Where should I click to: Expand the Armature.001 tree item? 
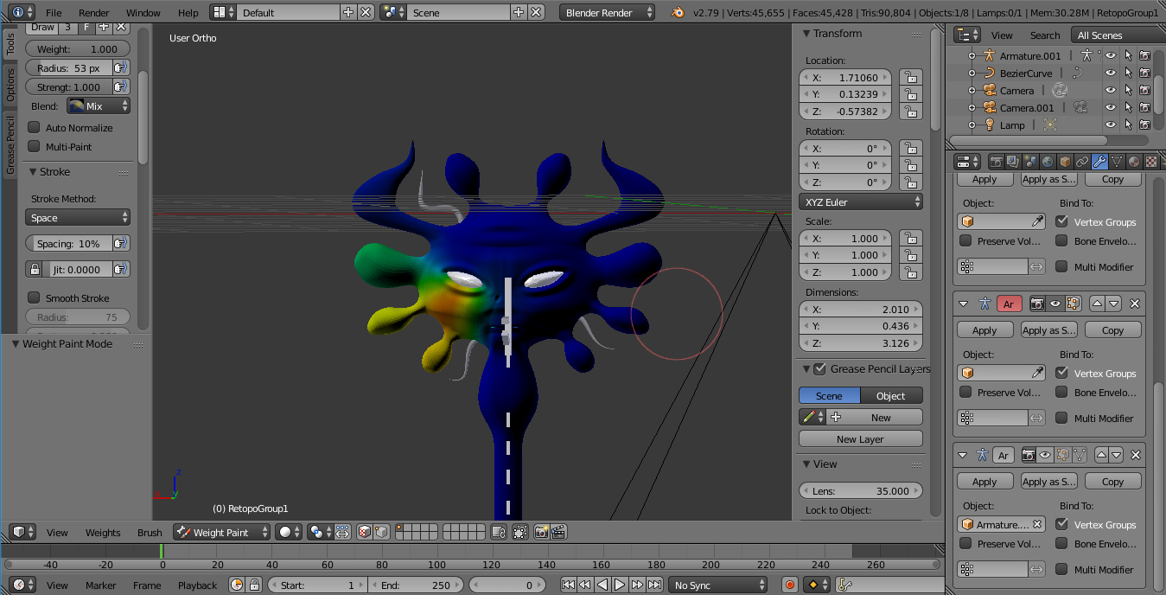[x=972, y=56]
